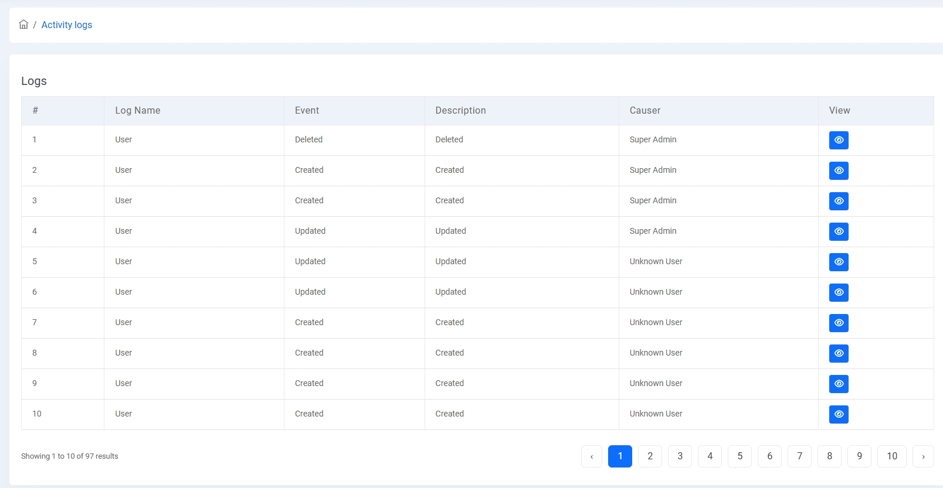View details of log row 2
This screenshot has height=488, width=943.
[x=839, y=170]
